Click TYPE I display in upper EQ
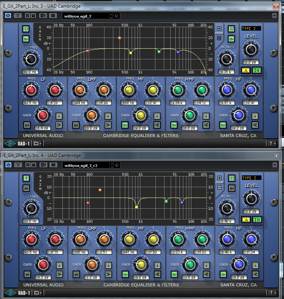 tap(251, 29)
